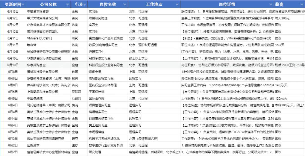
Task: Click the 项目研究助理 position cell
Action: 108,18
